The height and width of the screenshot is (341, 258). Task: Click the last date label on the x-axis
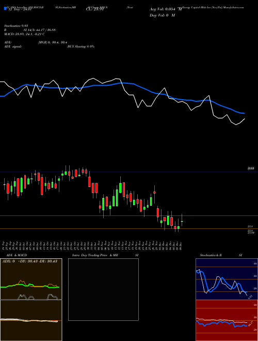tap(181, 245)
